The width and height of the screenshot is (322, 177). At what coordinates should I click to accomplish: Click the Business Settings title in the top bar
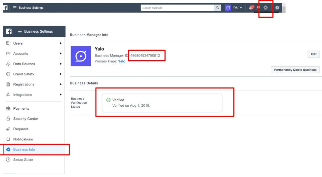click(31, 8)
